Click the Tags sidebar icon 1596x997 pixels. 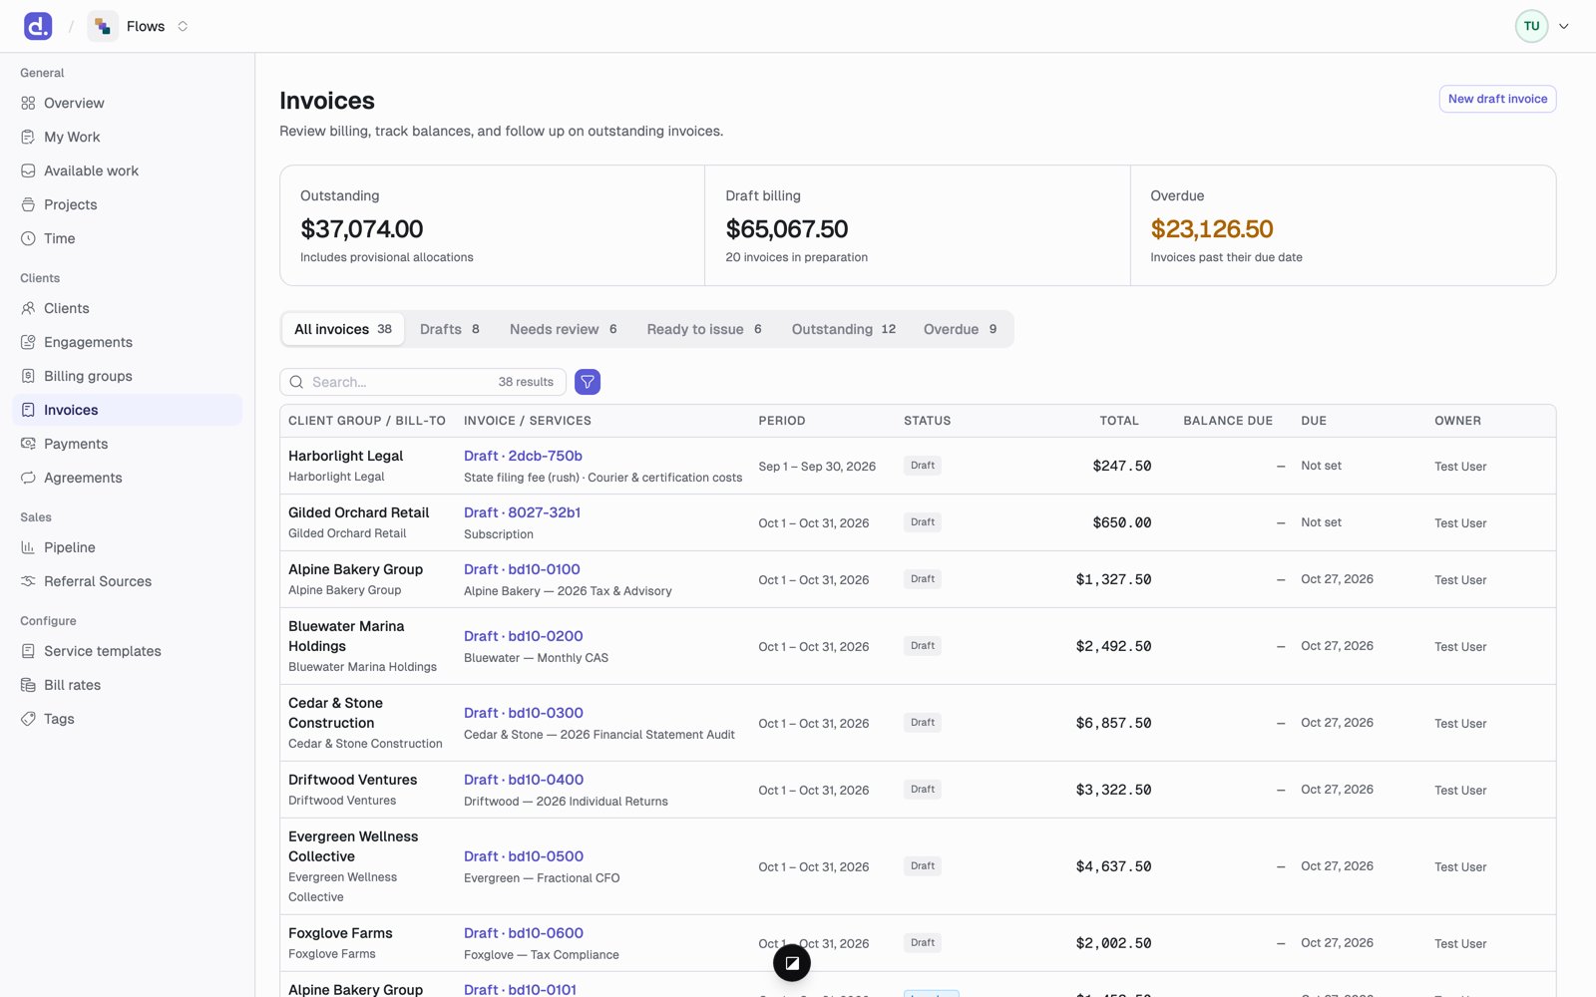click(28, 719)
